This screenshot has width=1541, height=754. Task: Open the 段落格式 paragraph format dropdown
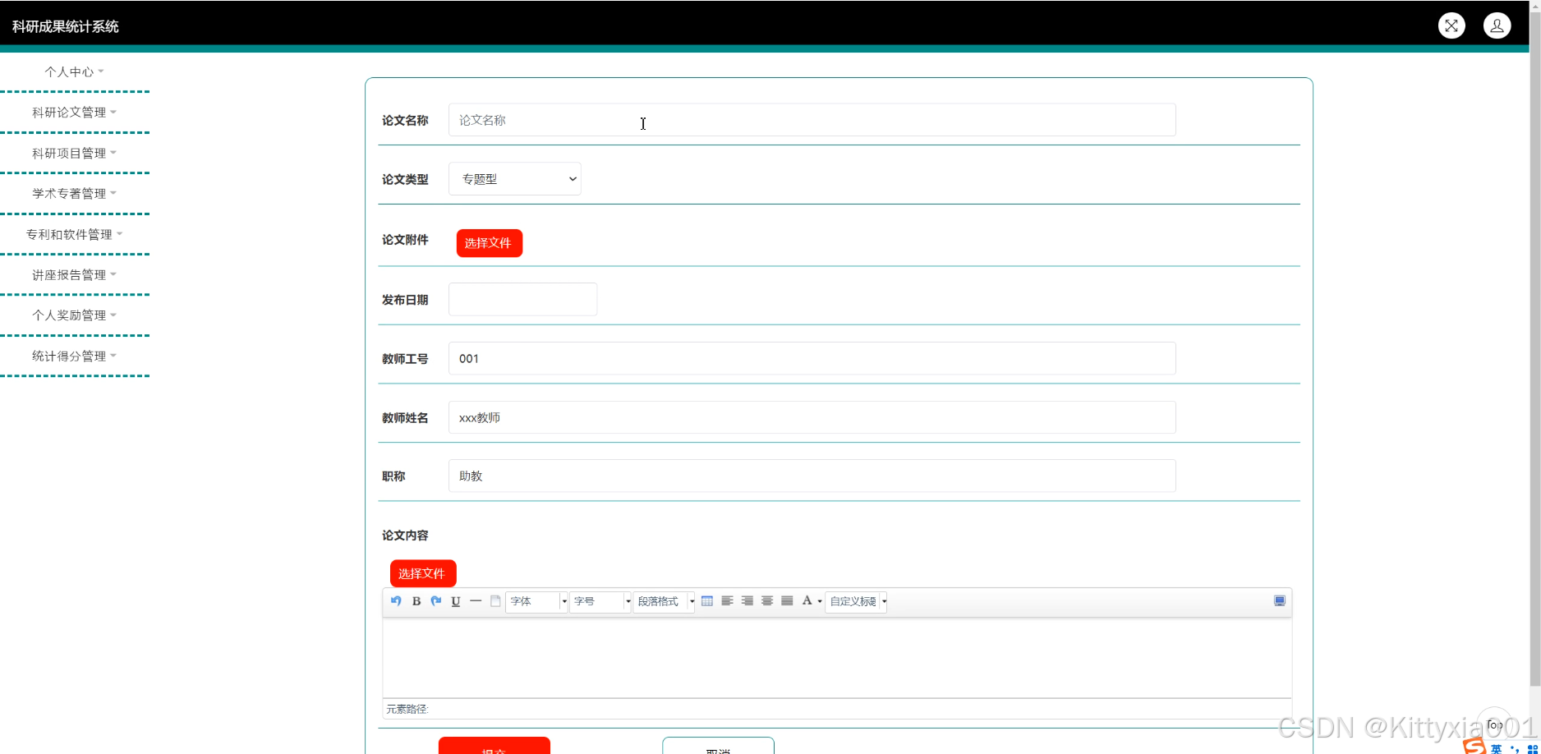[664, 601]
